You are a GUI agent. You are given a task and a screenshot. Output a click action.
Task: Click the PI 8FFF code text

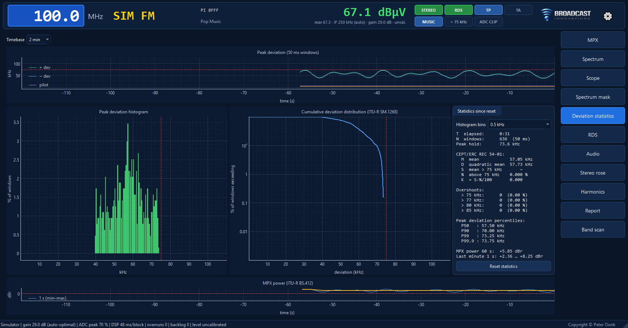209,11
